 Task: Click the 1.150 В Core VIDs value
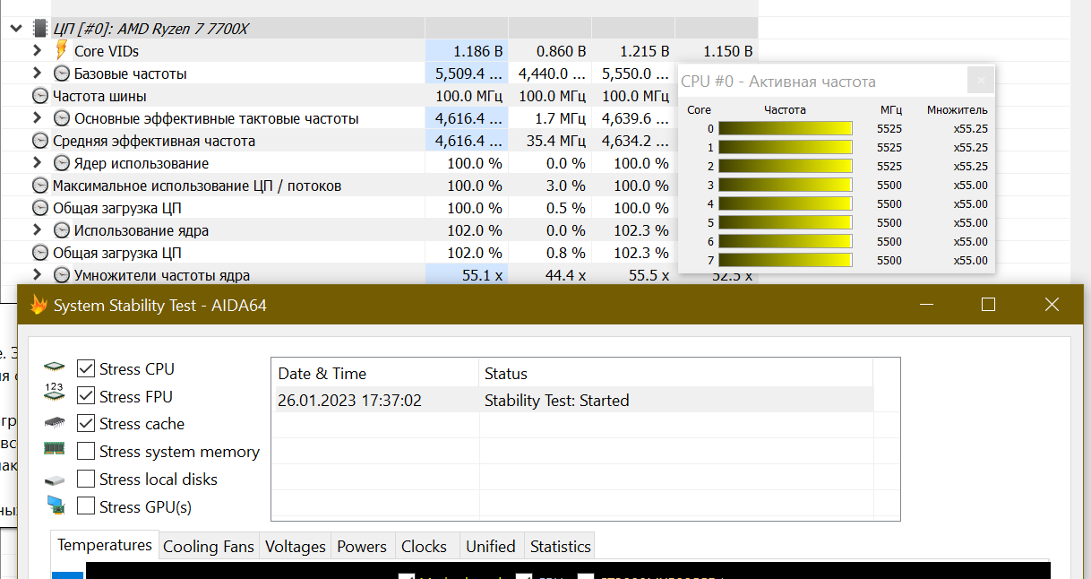click(728, 51)
